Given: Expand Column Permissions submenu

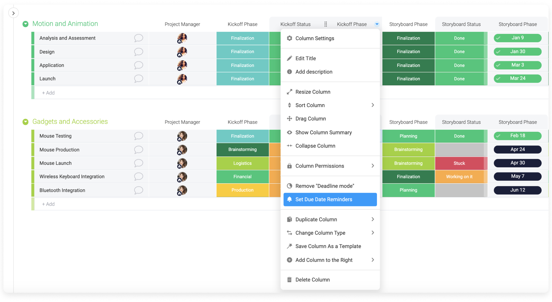Looking at the screenshot, I should coord(330,166).
